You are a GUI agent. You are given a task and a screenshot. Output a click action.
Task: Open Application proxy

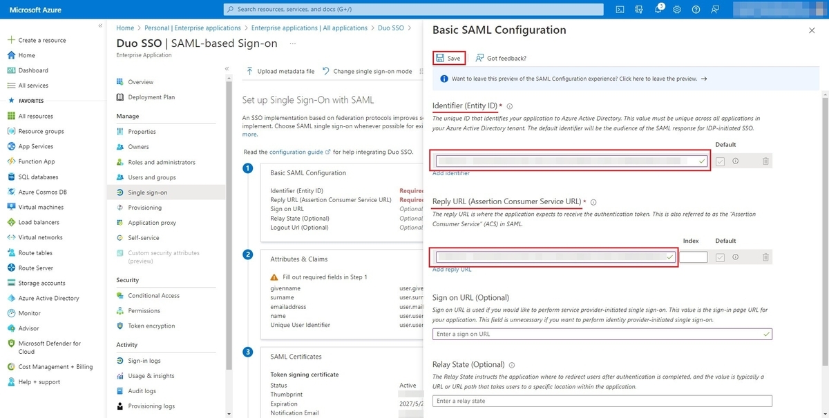coord(152,223)
